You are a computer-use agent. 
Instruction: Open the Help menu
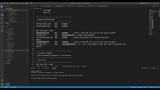tap(31, 3)
